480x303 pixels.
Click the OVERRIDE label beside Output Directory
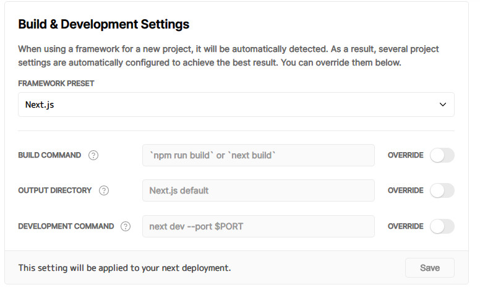point(405,190)
